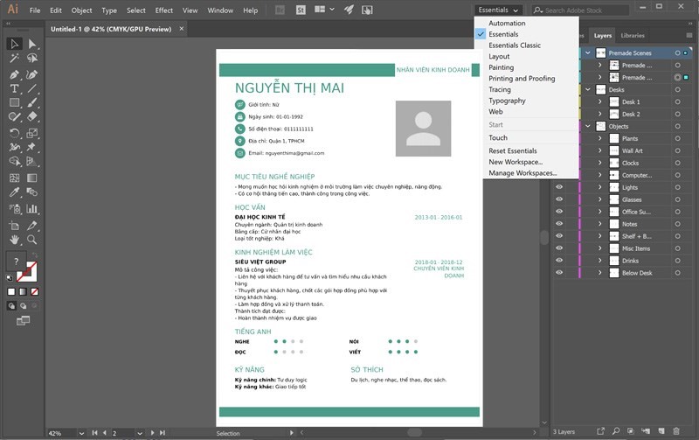Image resolution: width=699 pixels, height=440 pixels.
Task: Click the small None color button
Action: click(x=34, y=292)
